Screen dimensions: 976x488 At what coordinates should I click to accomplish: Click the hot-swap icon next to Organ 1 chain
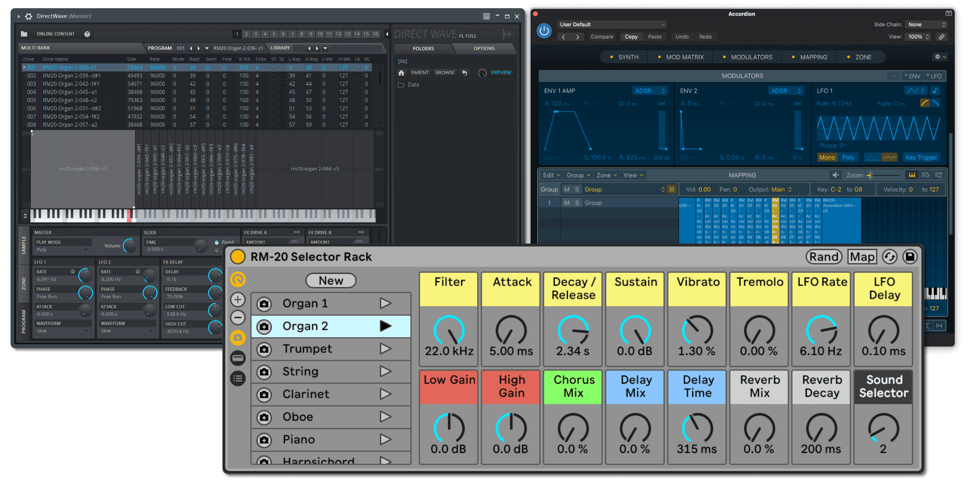coord(264,303)
